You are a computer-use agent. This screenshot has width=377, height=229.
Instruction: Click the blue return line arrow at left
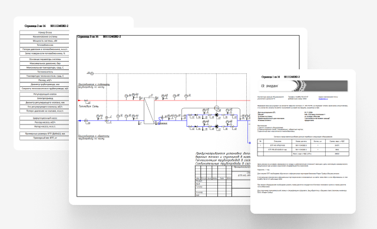[x=80, y=121]
